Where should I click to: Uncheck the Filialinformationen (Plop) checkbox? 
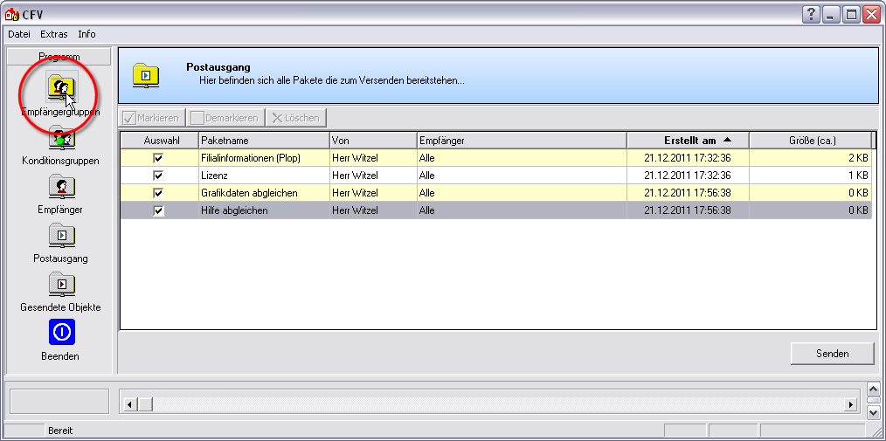[158, 158]
